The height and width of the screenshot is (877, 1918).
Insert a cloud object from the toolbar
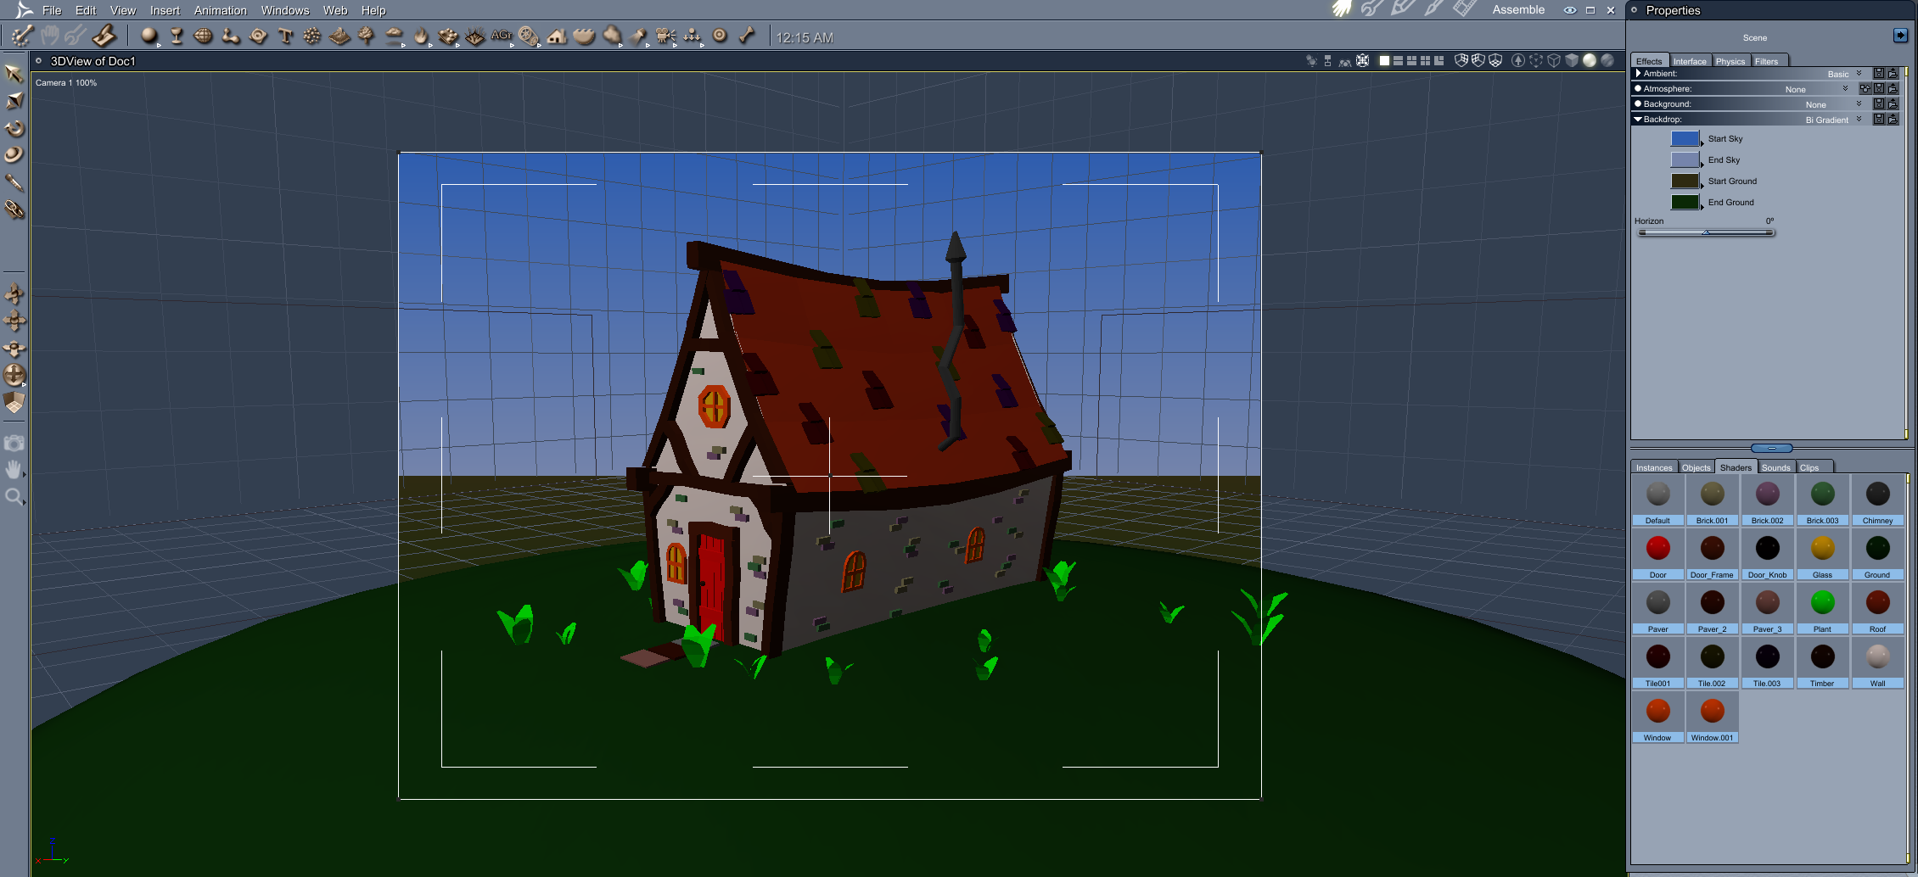[394, 36]
